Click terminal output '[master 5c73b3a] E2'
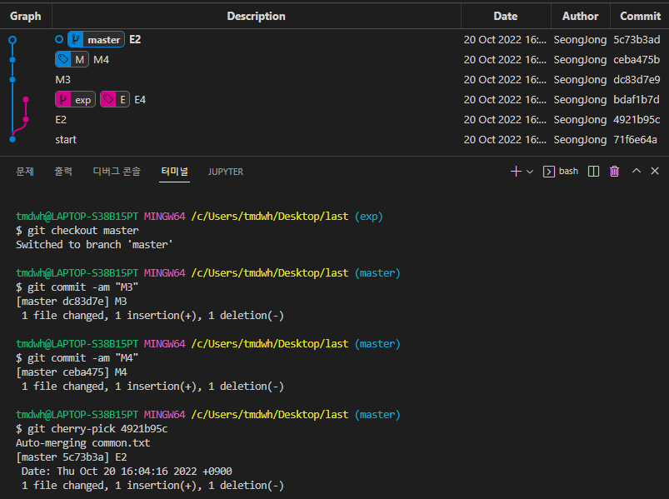Image resolution: width=669 pixels, height=499 pixels. click(72, 457)
